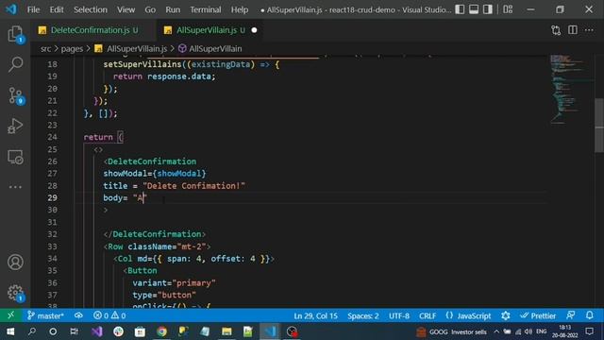Click the src breadcrumb
The height and width of the screenshot is (340, 604).
point(45,48)
